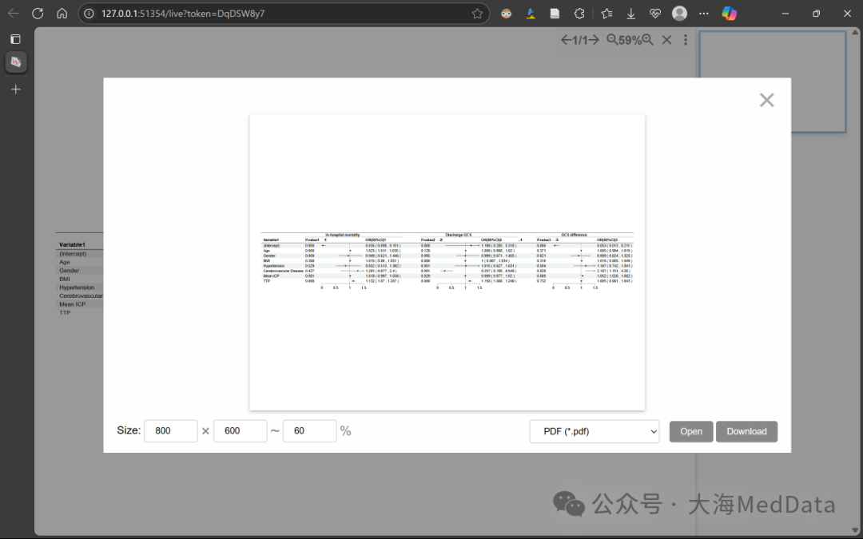This screenshot has height=539, width=863.
Task: Click the address bar URL field
Action: [x=284, y=14]
